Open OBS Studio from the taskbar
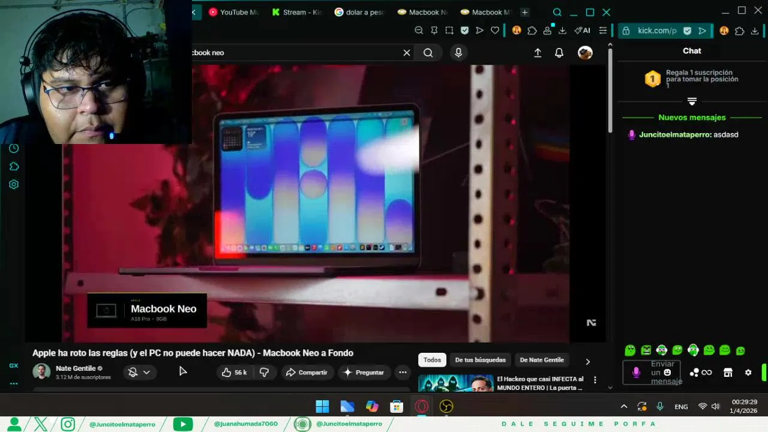The width and height of the screenshot is (768, 432). pyautogui.click(x=446, y=406)
